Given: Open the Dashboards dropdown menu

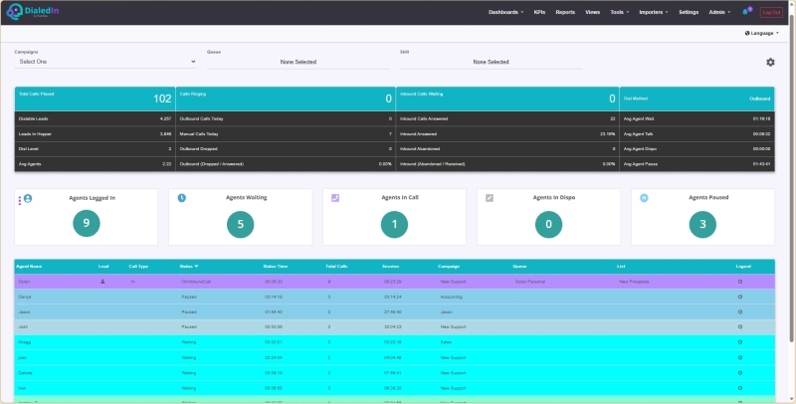Looking at the screenshot, I should [505, 12].
